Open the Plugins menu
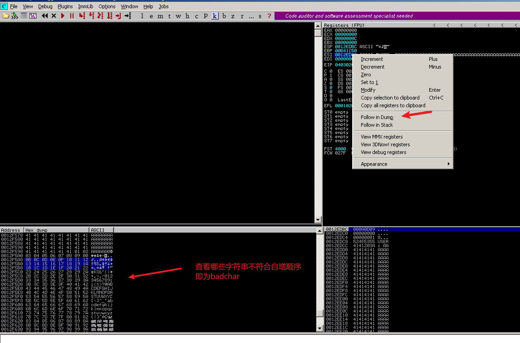The width and height of the screenshot is (520, 343). [x=65, y=6]
